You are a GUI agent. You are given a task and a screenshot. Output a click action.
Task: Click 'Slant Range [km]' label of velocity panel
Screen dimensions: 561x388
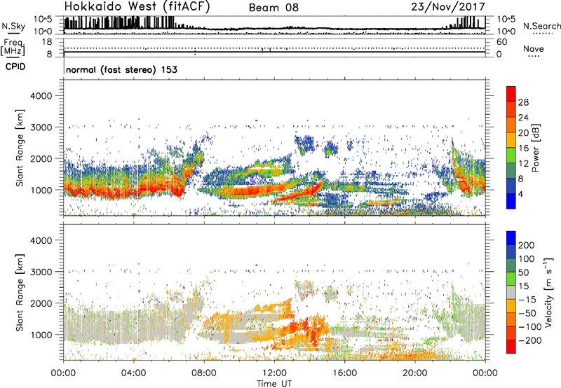pos(20,292)
